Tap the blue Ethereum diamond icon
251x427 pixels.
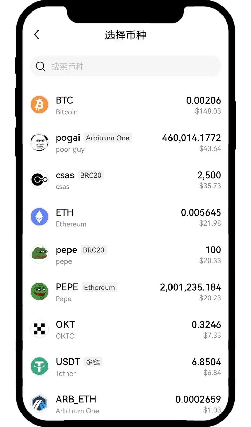(39, 217)
